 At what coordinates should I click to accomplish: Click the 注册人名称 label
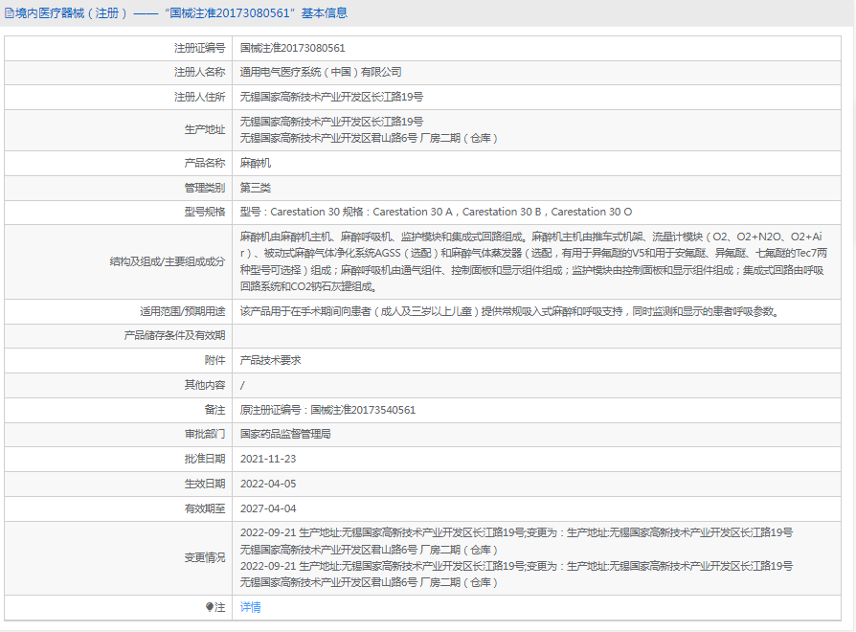click(x=200, y=72)
